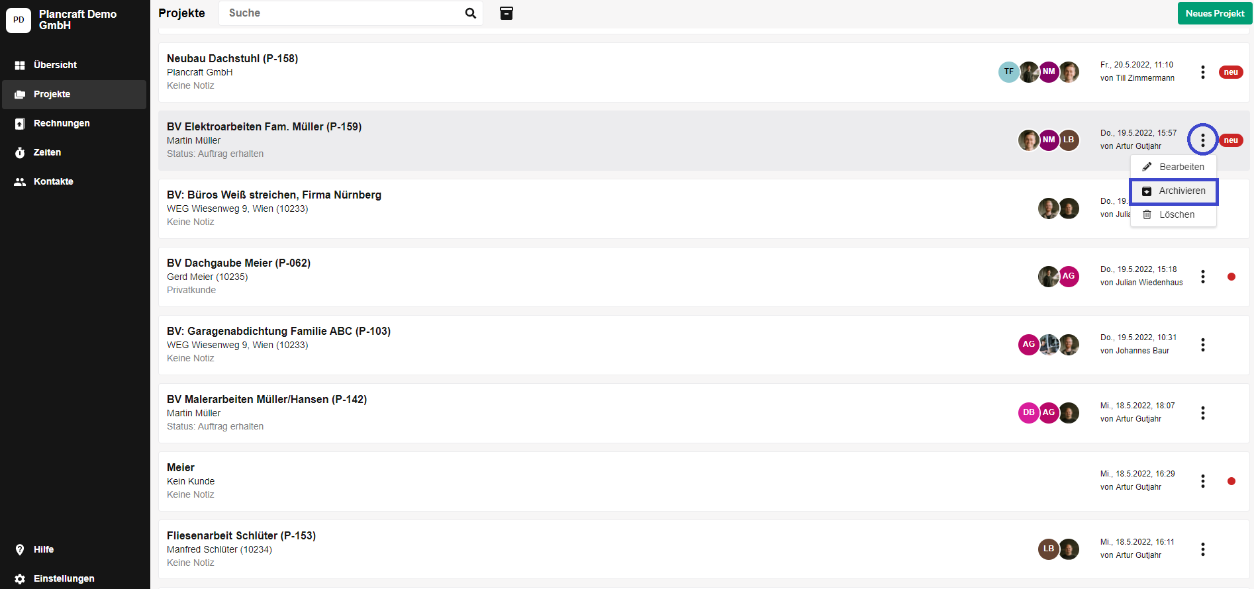Click TF avatar on Neubau Dachstuhl row
Screen dimensions: 1254x589
1009,71
